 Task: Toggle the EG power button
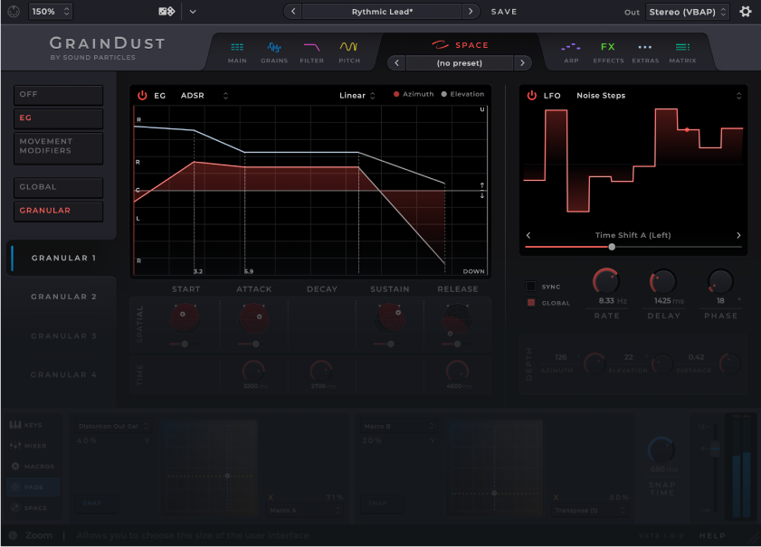pyautogui.click(x=142, y=95)
